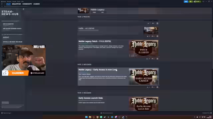Click the Noble Legacy title link

pyautogui.click(x=98, y=10)
